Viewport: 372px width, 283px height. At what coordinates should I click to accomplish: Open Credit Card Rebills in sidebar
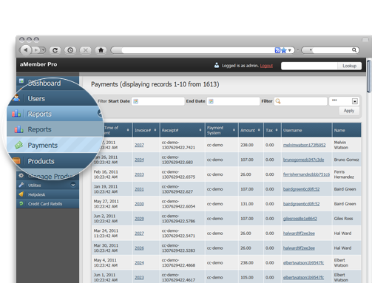point(45,204)
